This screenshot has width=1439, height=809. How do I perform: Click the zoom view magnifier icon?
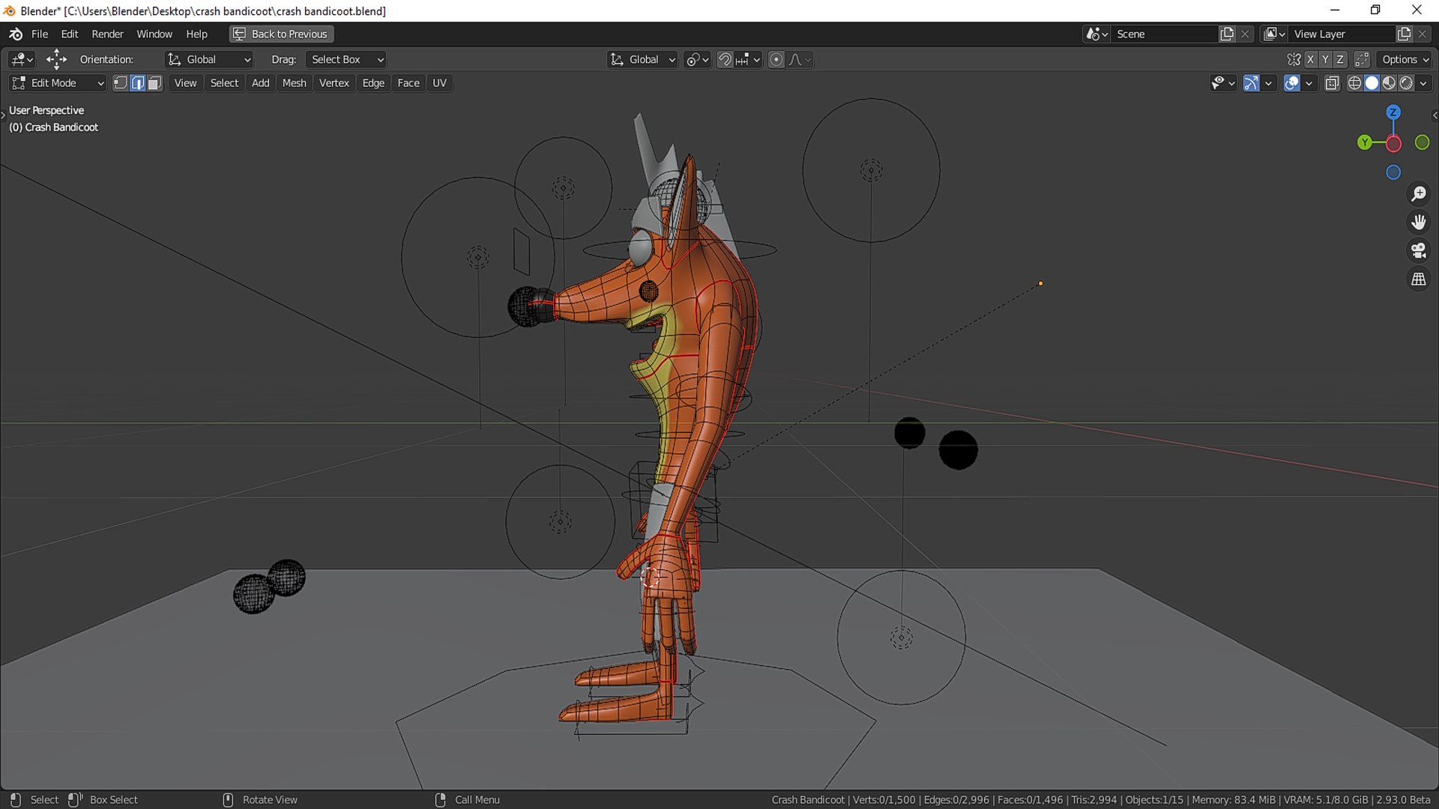coord(1419,194)
